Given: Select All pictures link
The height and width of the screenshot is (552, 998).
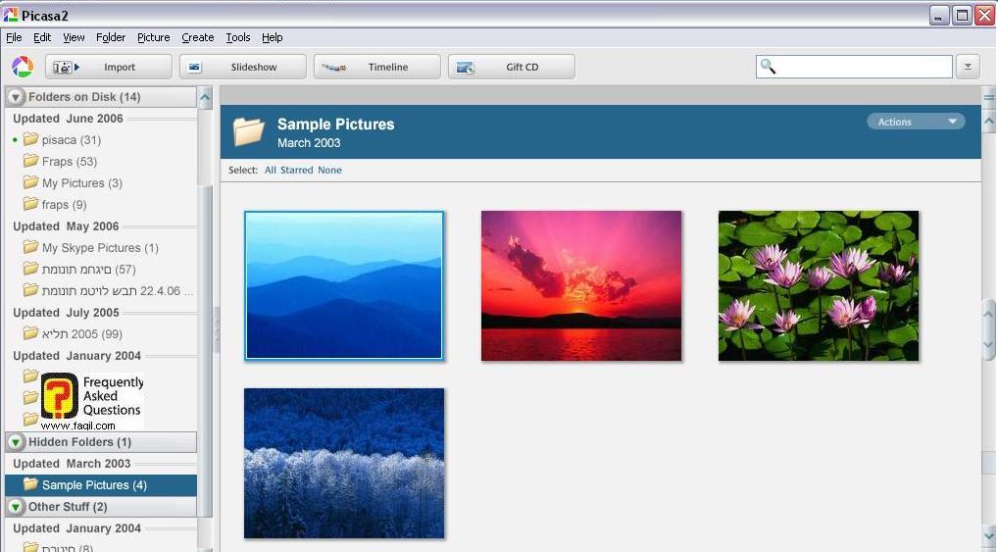Looking at the screenshot, I should [271, 171].
